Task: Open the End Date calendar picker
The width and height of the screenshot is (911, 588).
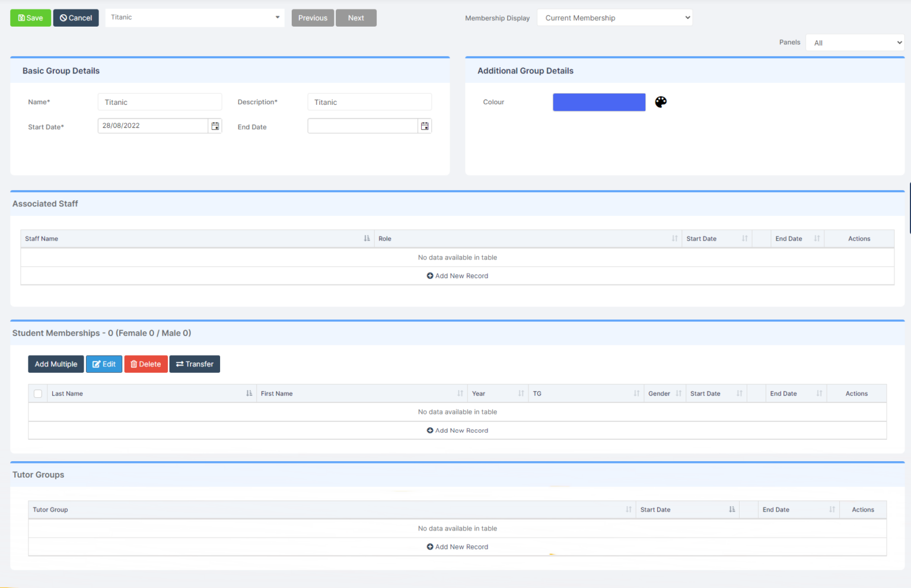Action: [x=425, y=126]
